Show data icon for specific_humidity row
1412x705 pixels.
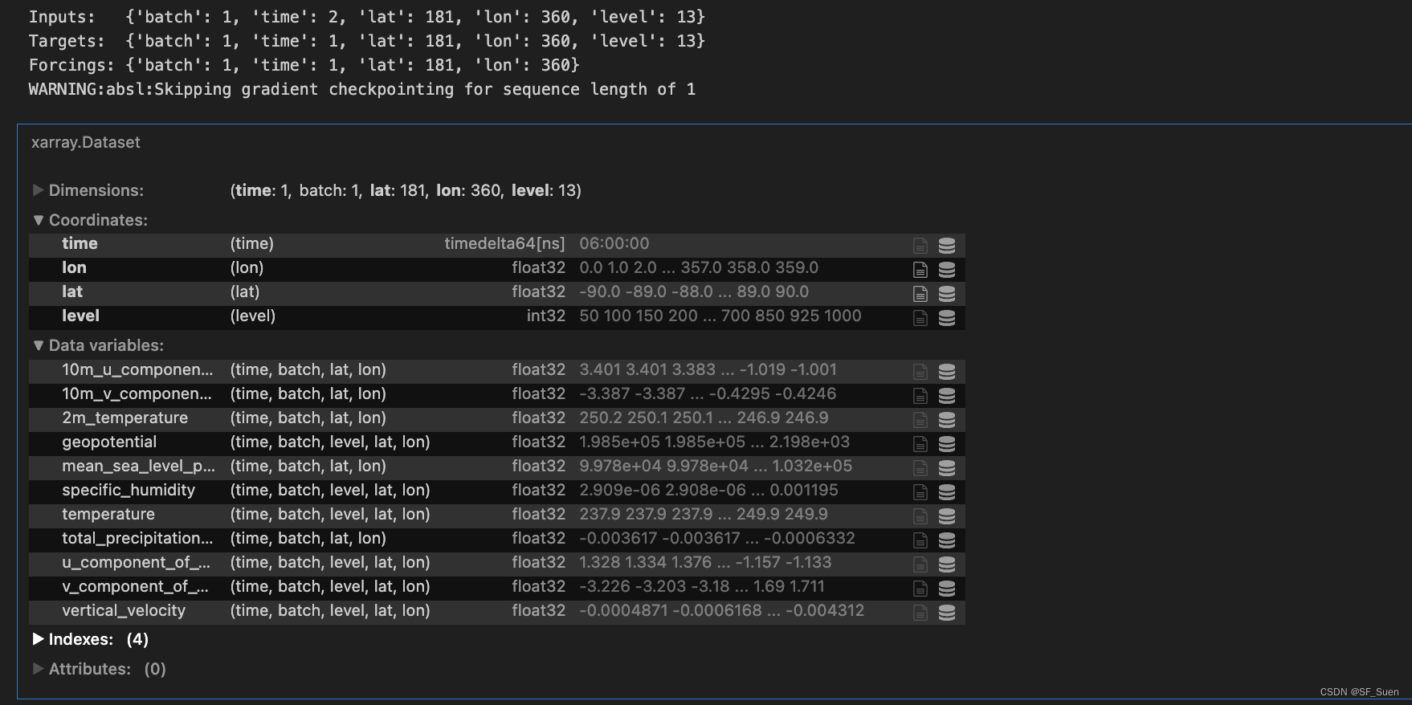(x=947, y=491)
